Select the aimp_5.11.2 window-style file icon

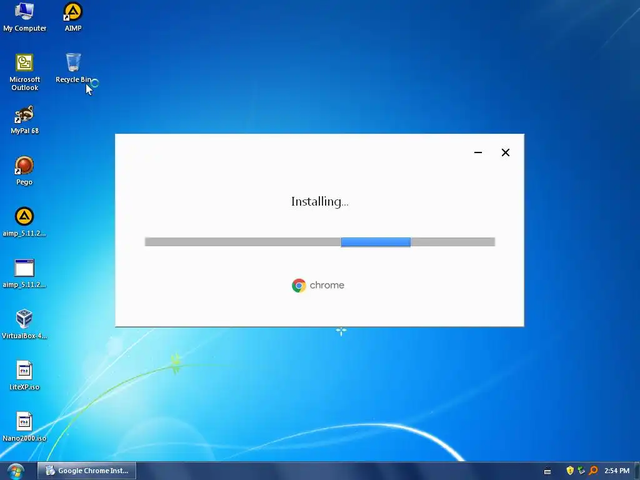tap(24, 274)
